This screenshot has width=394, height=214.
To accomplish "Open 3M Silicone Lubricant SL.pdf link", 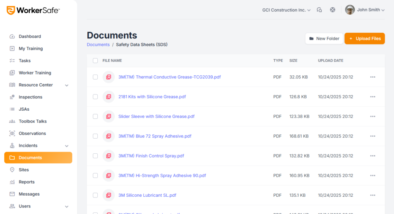I will (147, 195).
